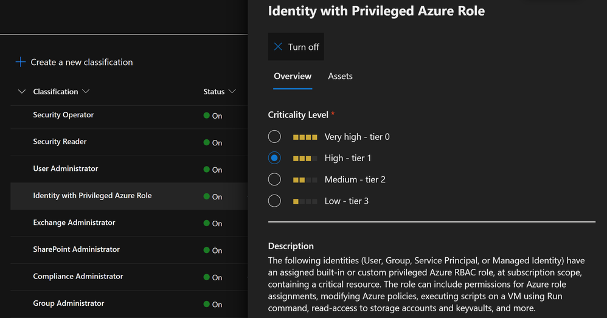The height and width of the screenshot is (318, 607).
Task: Select Very high - tier 0 radio button
Action: pyautogui.click(x=274, y=137)
